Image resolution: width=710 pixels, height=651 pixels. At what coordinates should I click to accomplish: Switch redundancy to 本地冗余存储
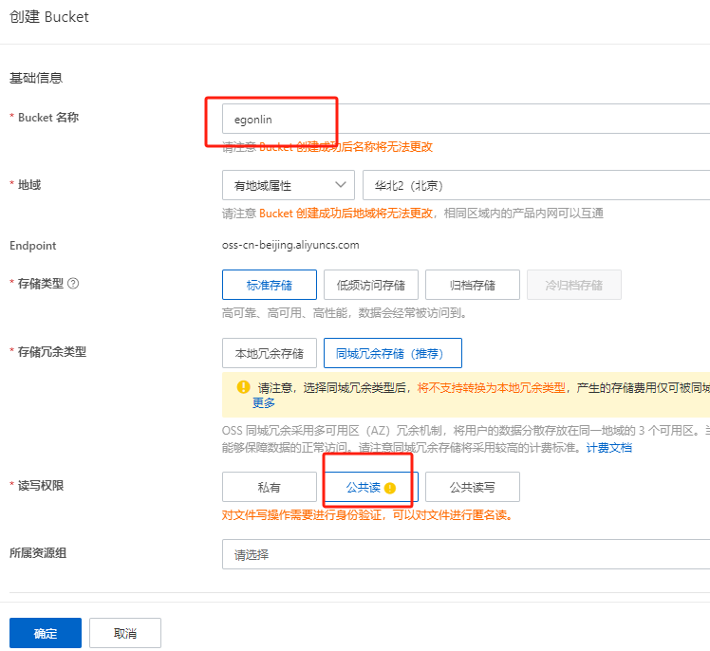click(269, 353)
